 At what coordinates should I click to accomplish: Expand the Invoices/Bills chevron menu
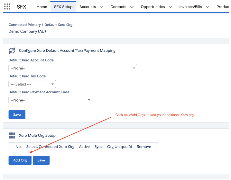[208, 7]
